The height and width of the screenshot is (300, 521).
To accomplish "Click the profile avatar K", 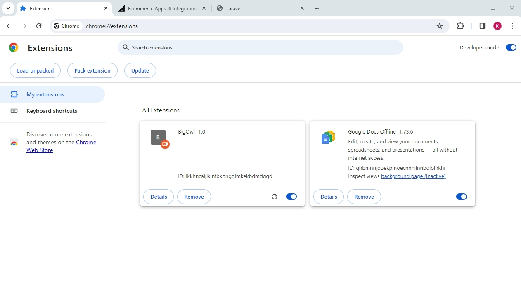I will point(497,26).
